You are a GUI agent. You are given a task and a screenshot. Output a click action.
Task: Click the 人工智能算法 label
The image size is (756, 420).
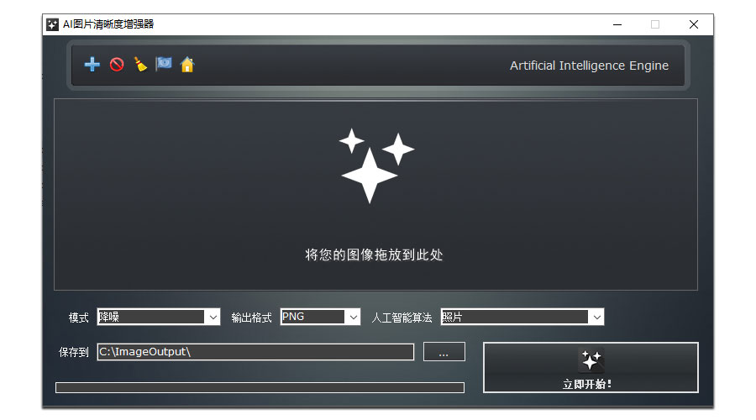coord(402,318)
